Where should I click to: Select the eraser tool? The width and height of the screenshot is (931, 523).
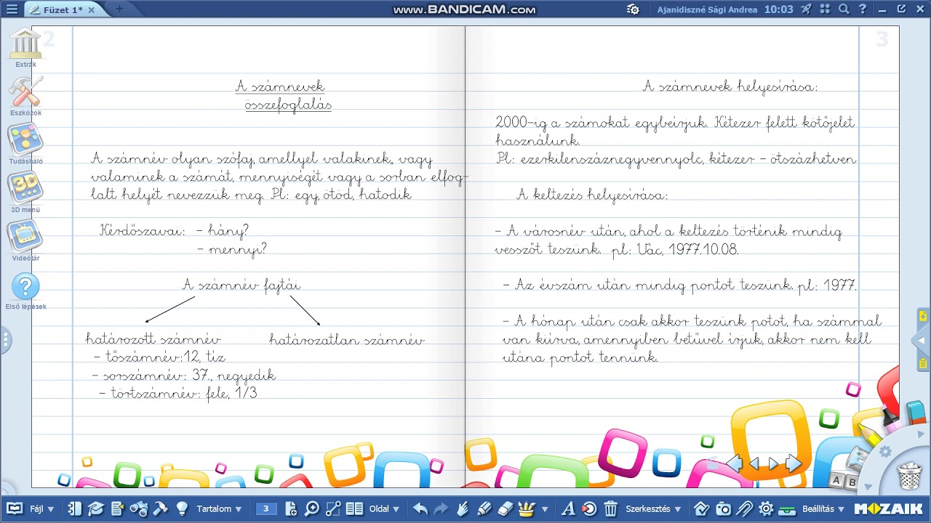[x=505, y=508]
